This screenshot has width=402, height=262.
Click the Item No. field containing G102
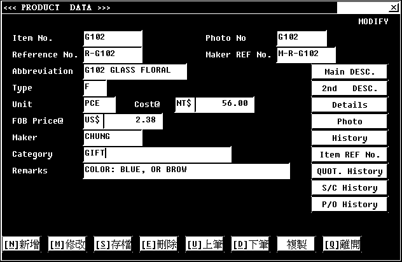tap(113, 38)
